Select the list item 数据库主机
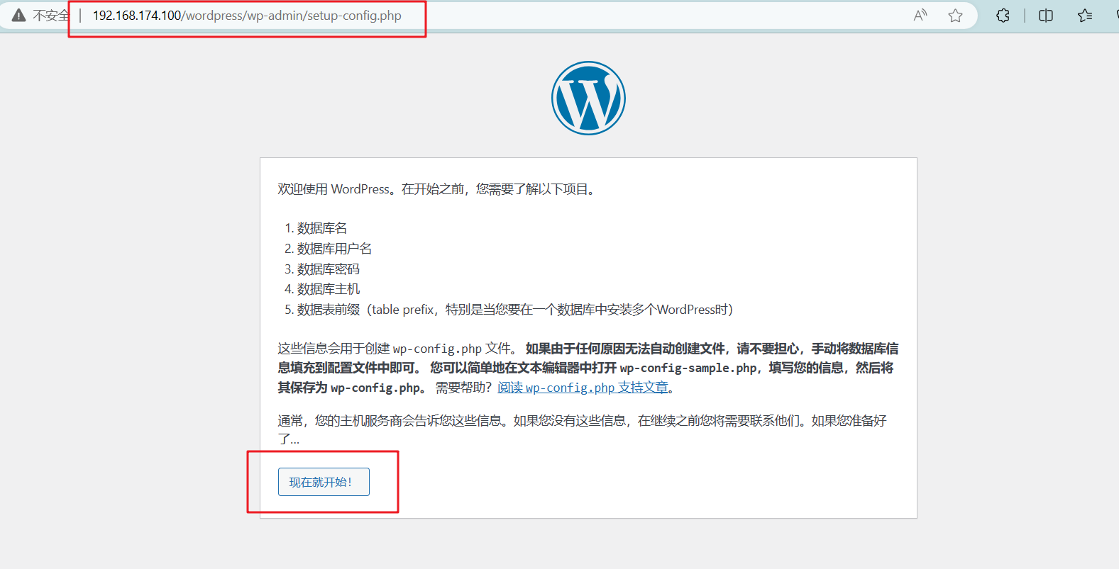1119x569 pixels. click(x=329, y=289)
